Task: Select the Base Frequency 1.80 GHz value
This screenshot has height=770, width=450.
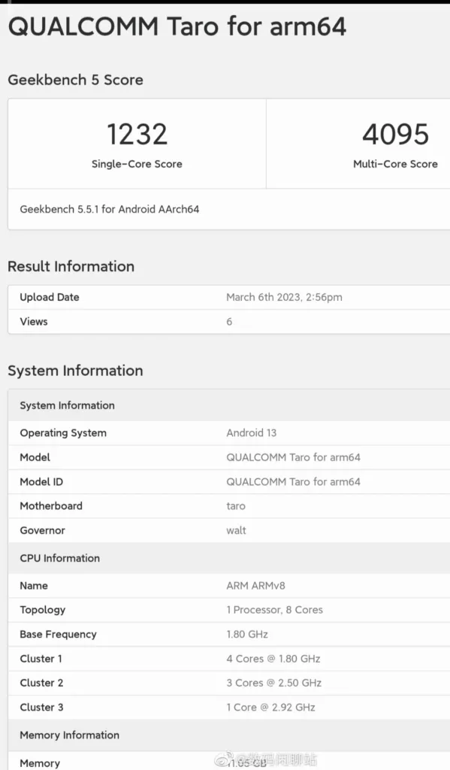Action: [247, 634]
